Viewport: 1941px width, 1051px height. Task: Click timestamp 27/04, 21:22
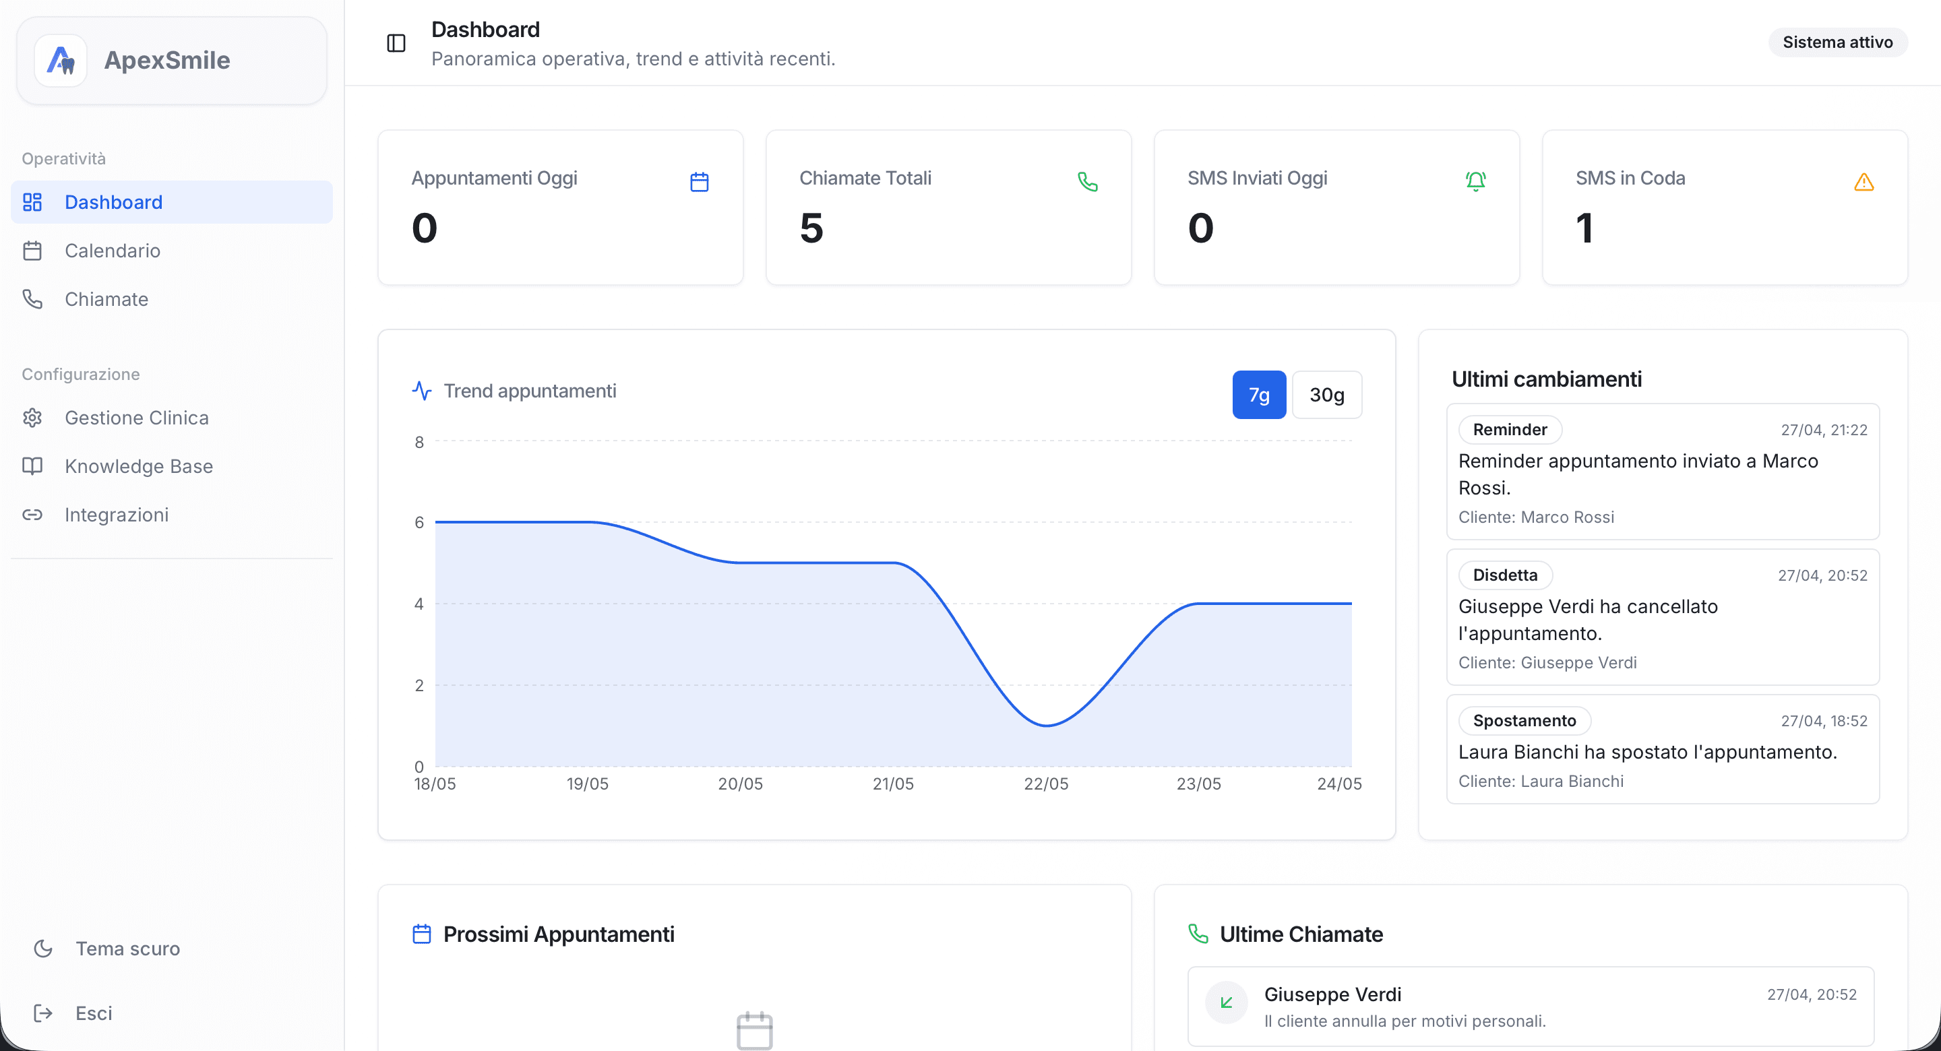[1824, 429]
